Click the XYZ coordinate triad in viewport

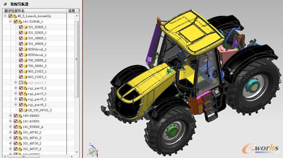pos(93,150)
